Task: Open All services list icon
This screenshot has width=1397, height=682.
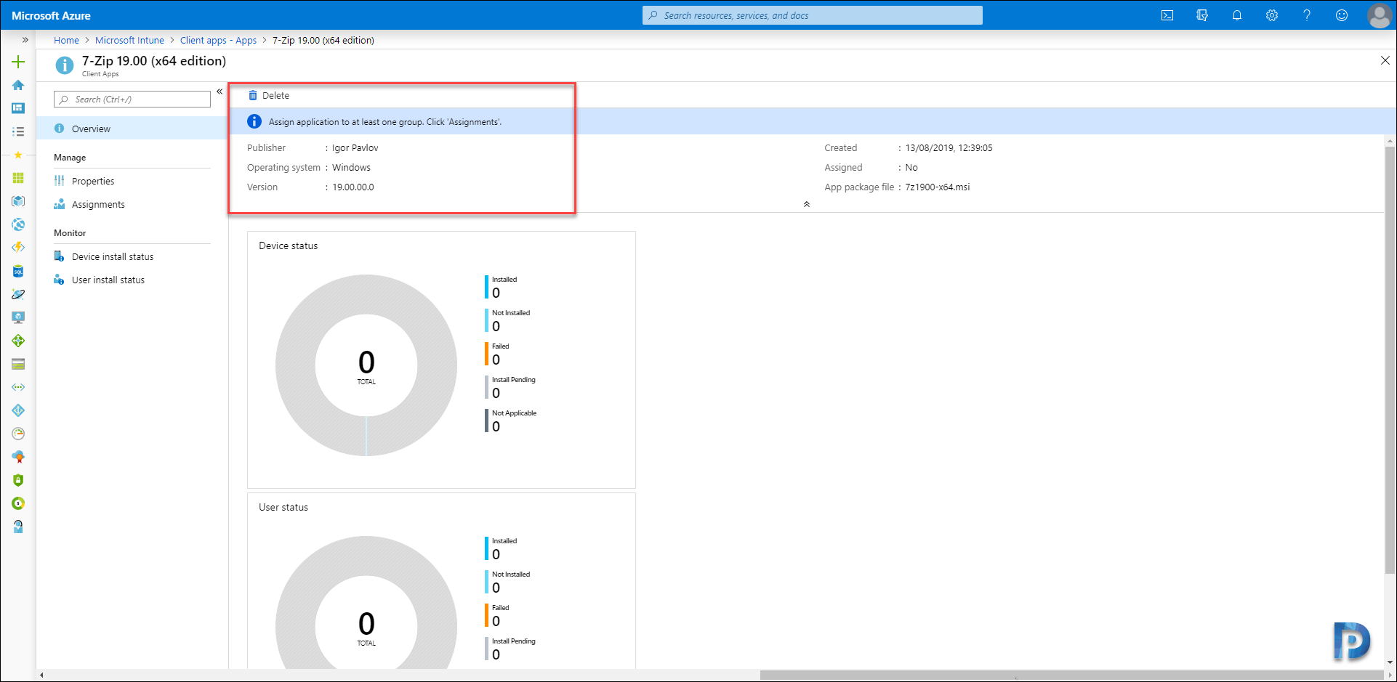Action: (x=18, y=131)
